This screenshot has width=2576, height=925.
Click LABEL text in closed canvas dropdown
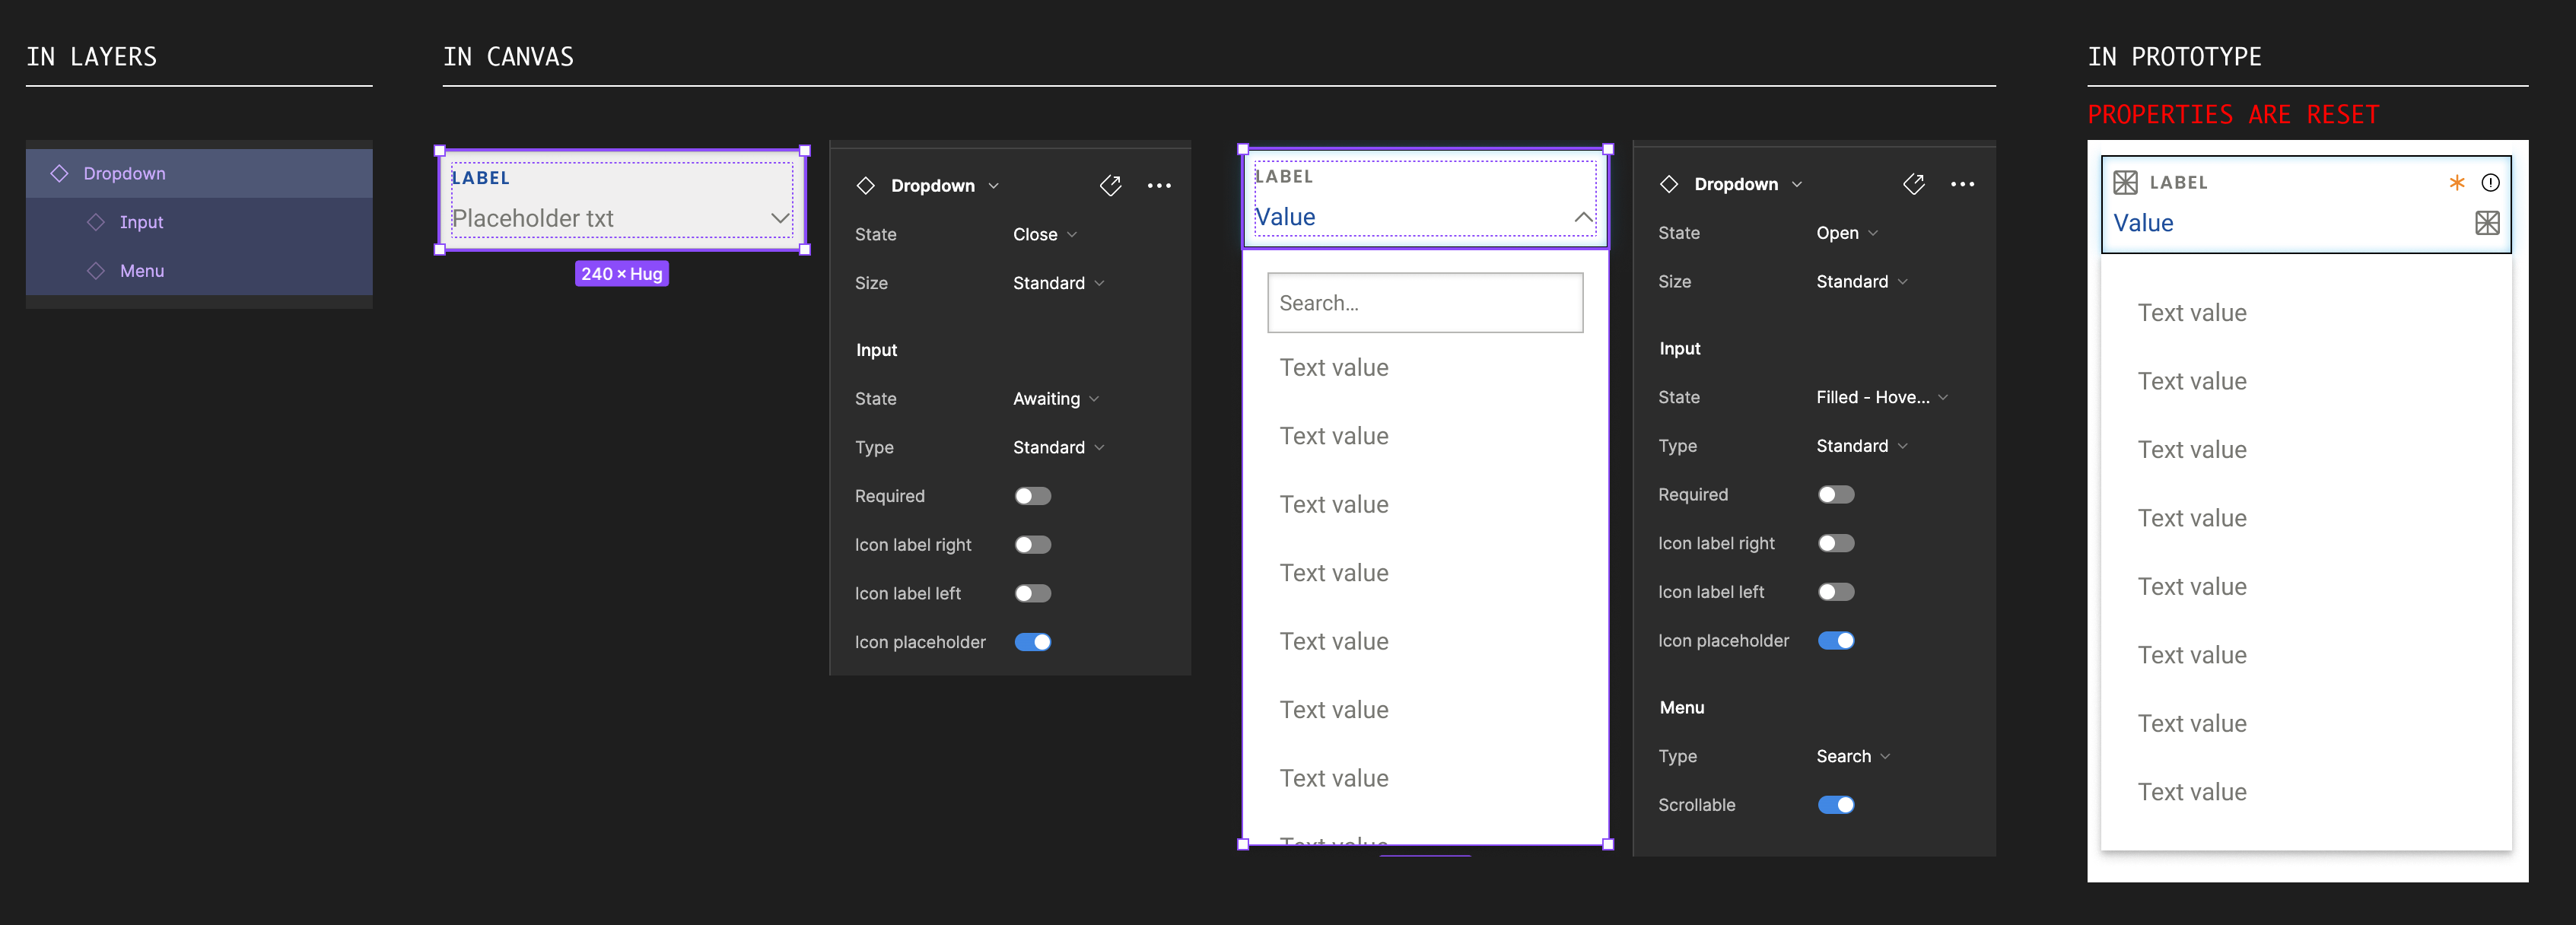tap(480, 178)
